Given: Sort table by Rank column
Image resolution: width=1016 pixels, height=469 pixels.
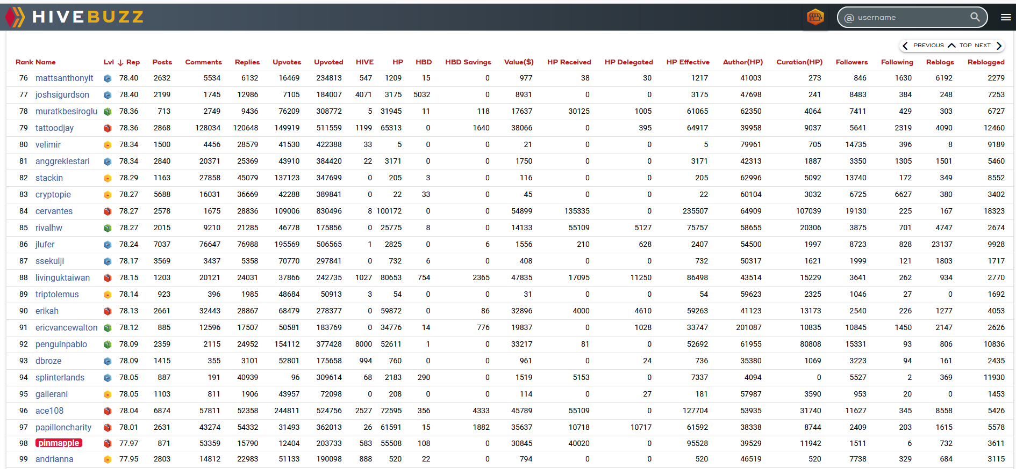Looking at the screenshot, I should pyautogui.click(x=24, y=62).
